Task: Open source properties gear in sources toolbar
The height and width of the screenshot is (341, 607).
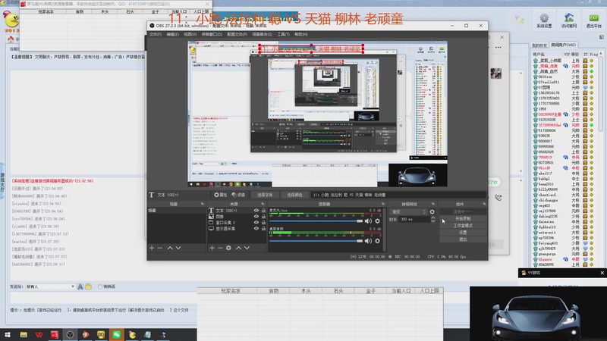Action: (x=228, y=248)
